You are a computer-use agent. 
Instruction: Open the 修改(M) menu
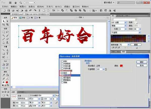pyautogui.click(x=41, y=6)
